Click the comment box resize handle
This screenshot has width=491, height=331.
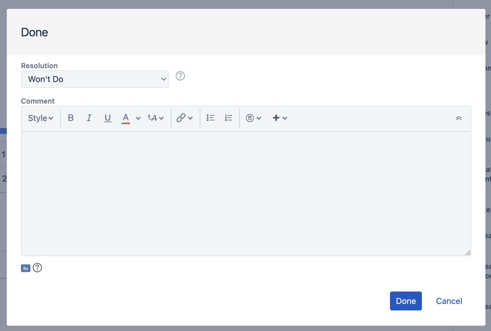[x=468, y=252]
